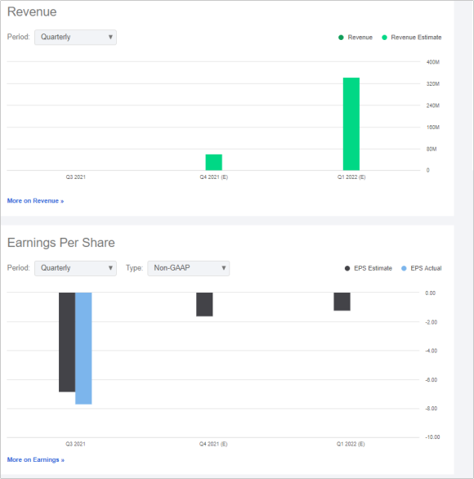Click the Q1 2022 (E) label in EPS chart

point(351,444)
